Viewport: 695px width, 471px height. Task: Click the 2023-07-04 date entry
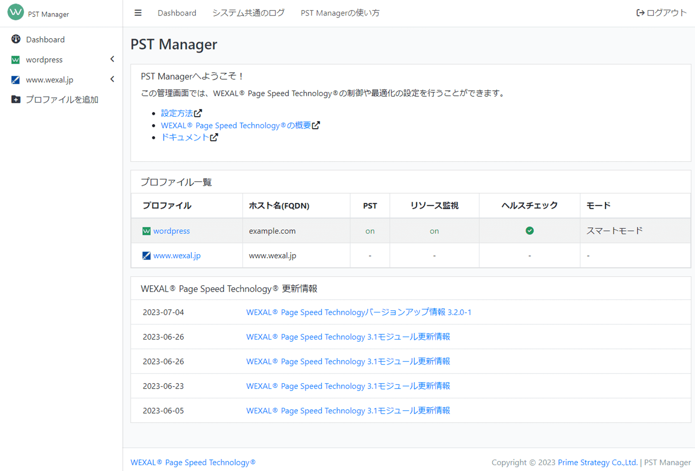163,312
